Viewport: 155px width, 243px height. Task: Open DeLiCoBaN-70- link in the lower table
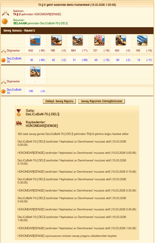(x=14, y=91)
